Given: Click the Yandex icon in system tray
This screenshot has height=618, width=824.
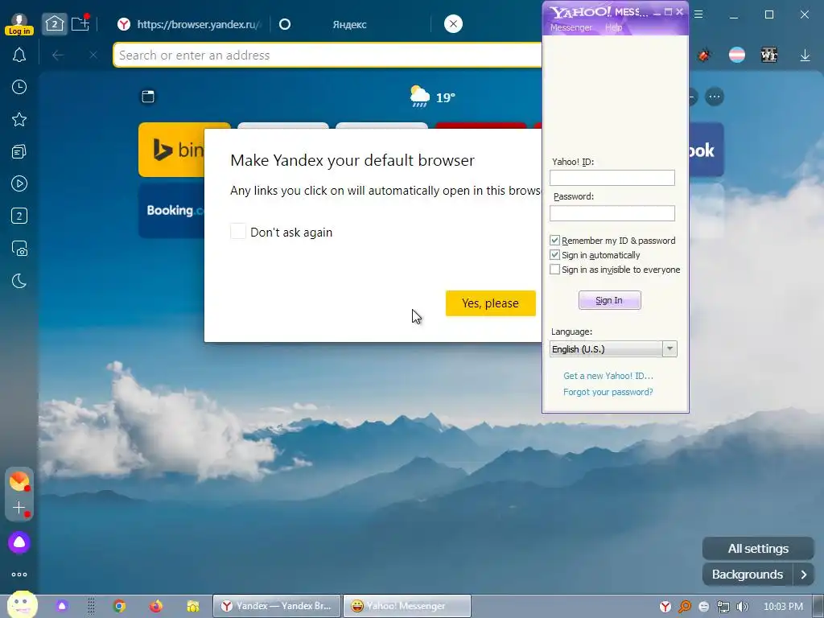Looking at the screenshot, I should coord(665,607).
